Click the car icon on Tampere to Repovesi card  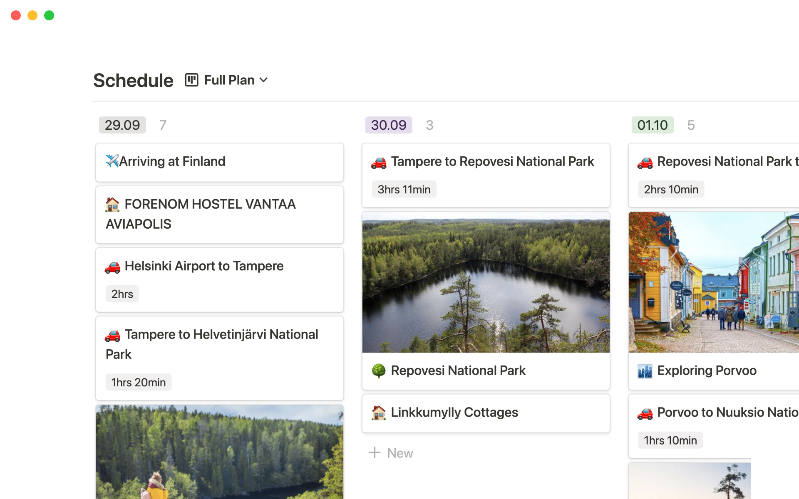coord(379,162)
